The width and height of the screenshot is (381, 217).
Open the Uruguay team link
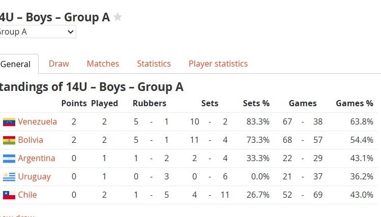pos(34,177)
